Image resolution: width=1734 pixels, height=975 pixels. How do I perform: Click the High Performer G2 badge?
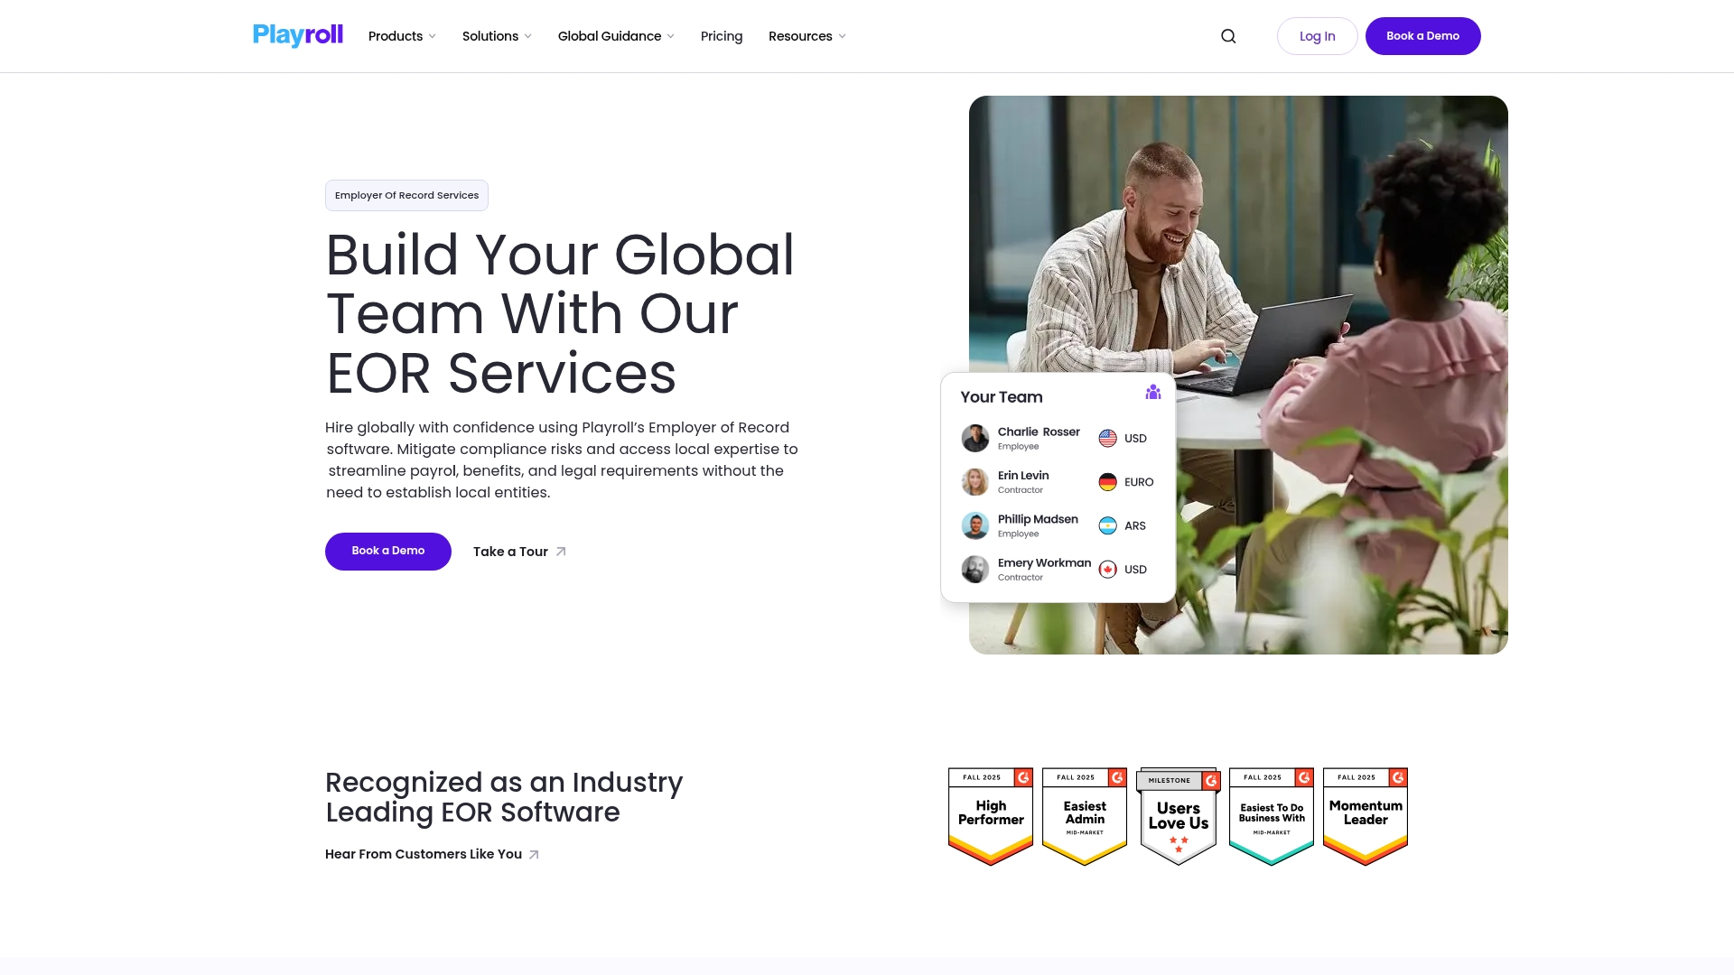[x=991, y=816]
